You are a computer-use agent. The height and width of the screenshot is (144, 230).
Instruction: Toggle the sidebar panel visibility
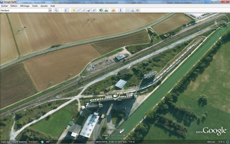coord(67,10)
